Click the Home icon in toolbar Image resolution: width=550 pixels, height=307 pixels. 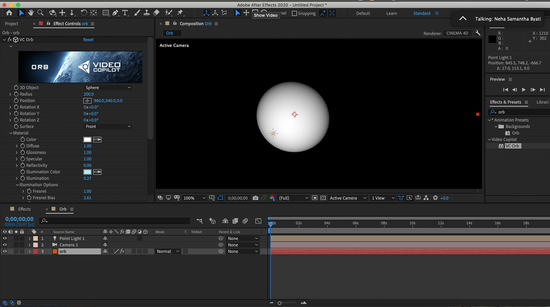click(x=9, y=13)
